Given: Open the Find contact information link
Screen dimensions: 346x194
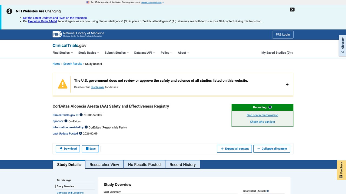Looking at the screenshot, I should (x=262, y=115).
